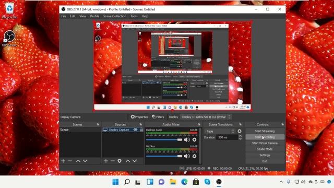The height and width of the screenshot is (188, 334).
Task: Open Microsoft Store from taskbar
Action: [x=196, y=182]
